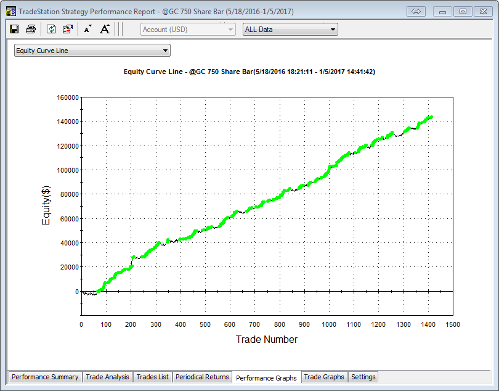The image size is (499, 391).
Task: Increase font size with large A icon
Action: (105, 29)
